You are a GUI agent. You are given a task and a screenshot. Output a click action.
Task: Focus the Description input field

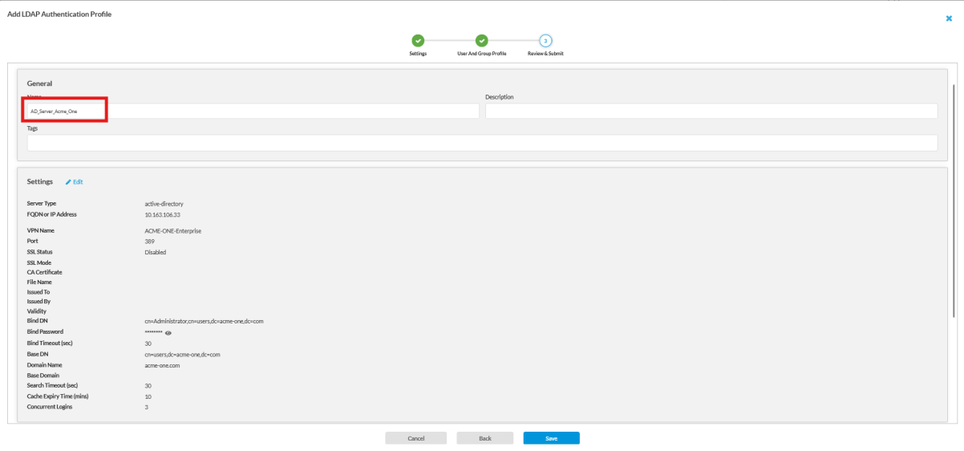pyautogui.click(x=711, y=111)
